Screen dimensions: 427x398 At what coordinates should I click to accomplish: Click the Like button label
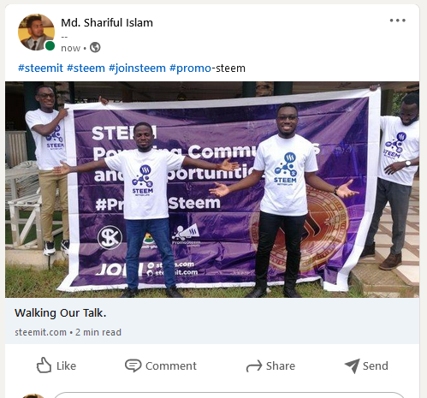66,365
